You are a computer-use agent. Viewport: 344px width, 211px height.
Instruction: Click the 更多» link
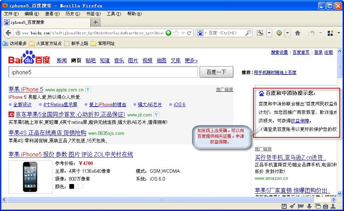pyautogui.click(x=191, y=61)
